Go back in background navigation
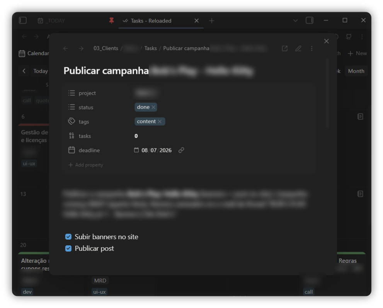383x308 pixels. click(x=24, y=37)
